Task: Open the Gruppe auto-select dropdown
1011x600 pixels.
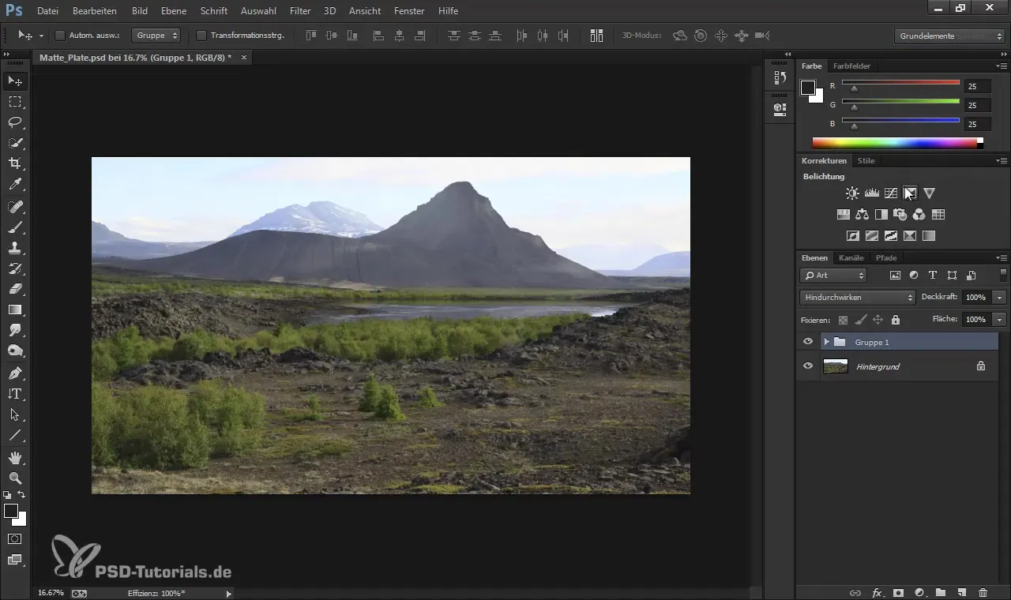Action: tap(156, 36)
